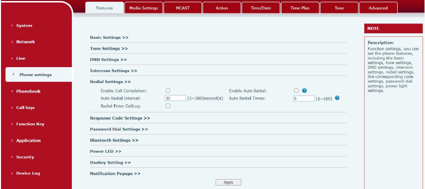Collapse Redial Settings section

click(110, 82)
